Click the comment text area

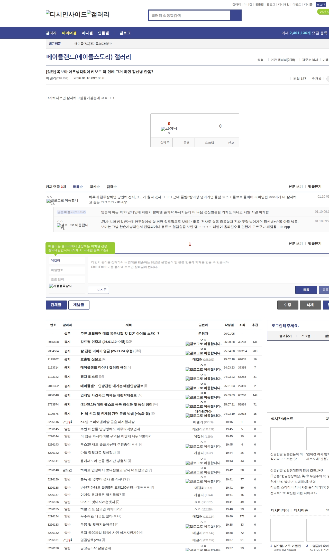tap(208, 270)
